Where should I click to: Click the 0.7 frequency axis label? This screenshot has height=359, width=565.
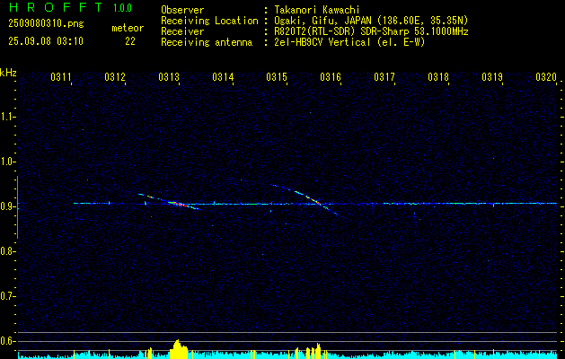[8, 296]
